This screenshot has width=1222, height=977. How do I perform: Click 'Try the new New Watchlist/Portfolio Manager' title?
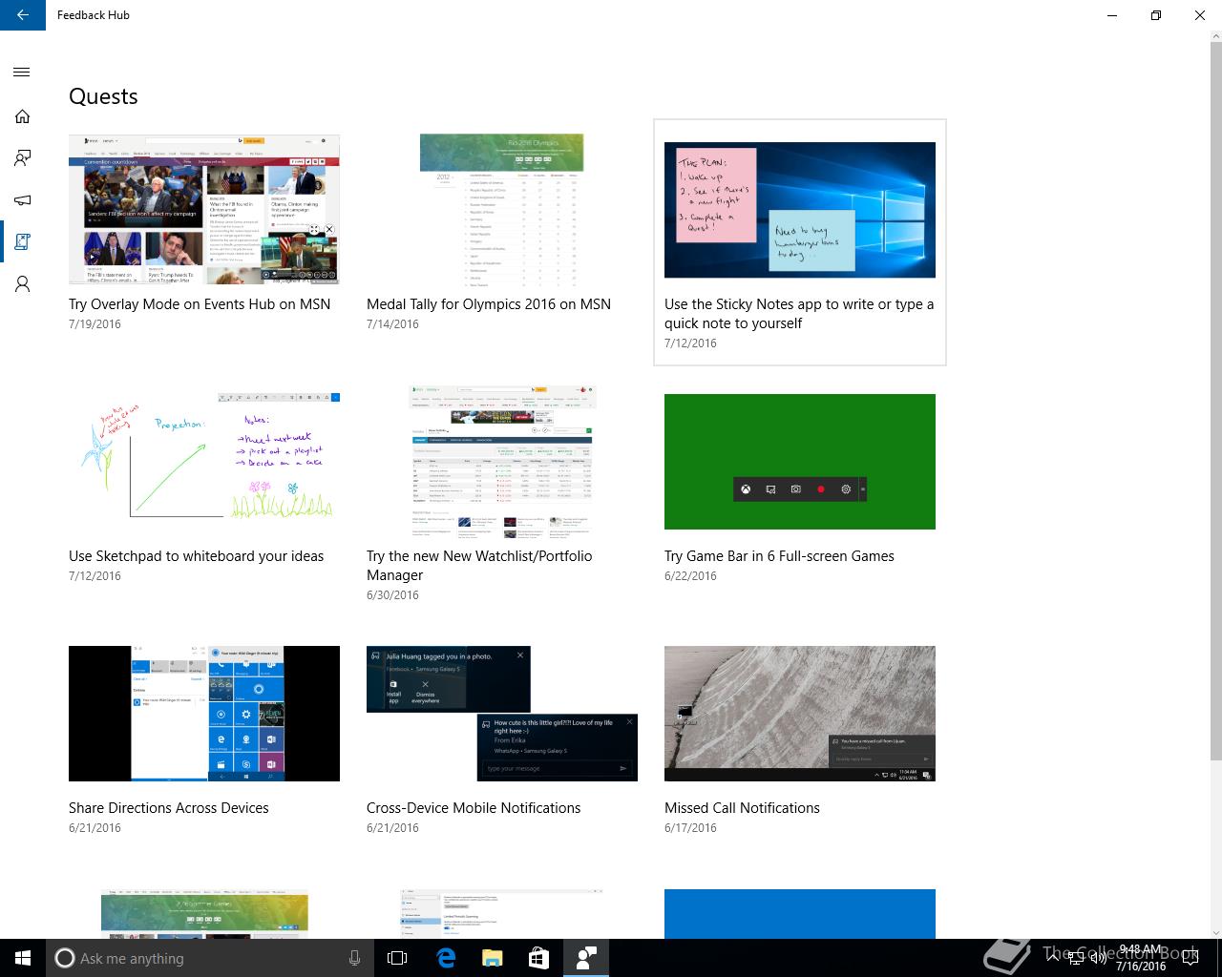coord(479,566)
